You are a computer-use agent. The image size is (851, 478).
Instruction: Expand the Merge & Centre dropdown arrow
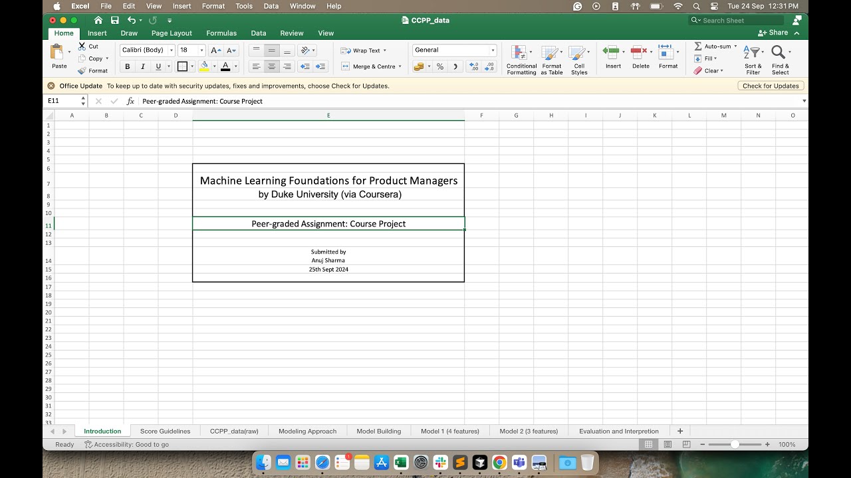(x=400, y=66)
